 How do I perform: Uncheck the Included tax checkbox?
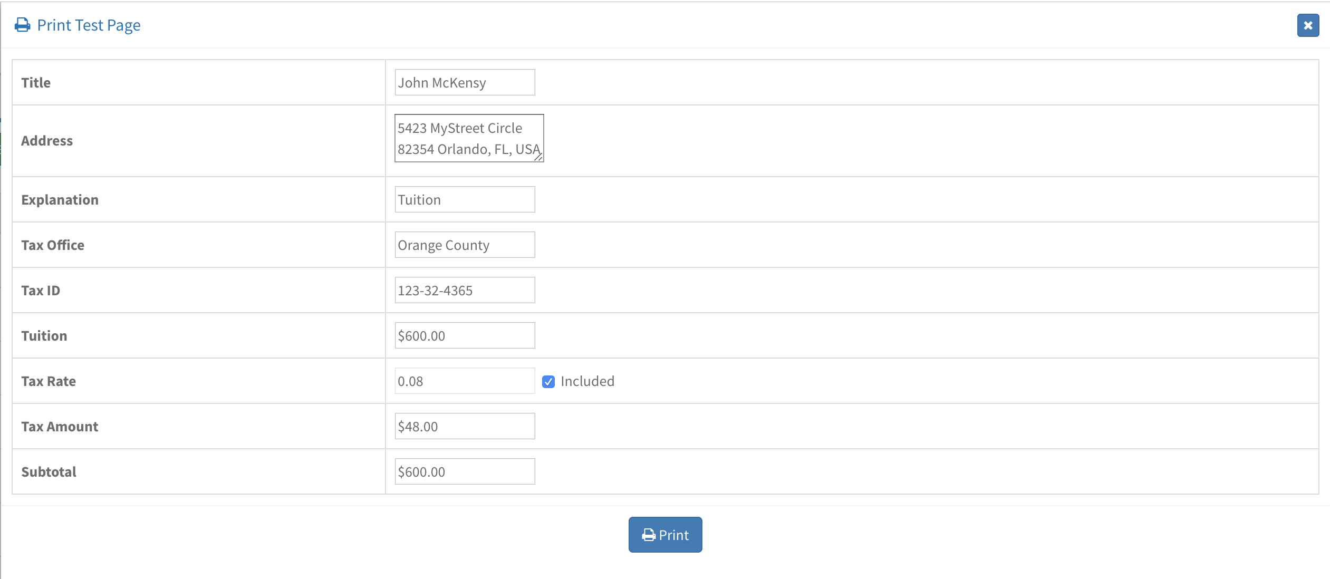coord(548,382)
